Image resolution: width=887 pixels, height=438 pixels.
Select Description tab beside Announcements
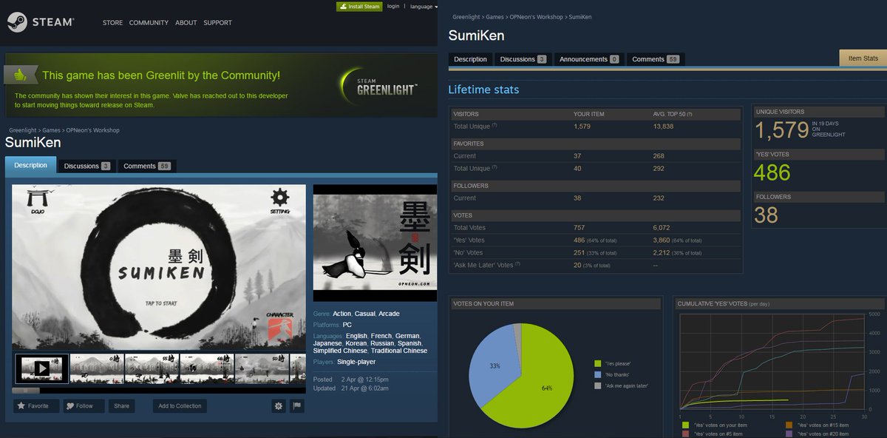[470, 59]
